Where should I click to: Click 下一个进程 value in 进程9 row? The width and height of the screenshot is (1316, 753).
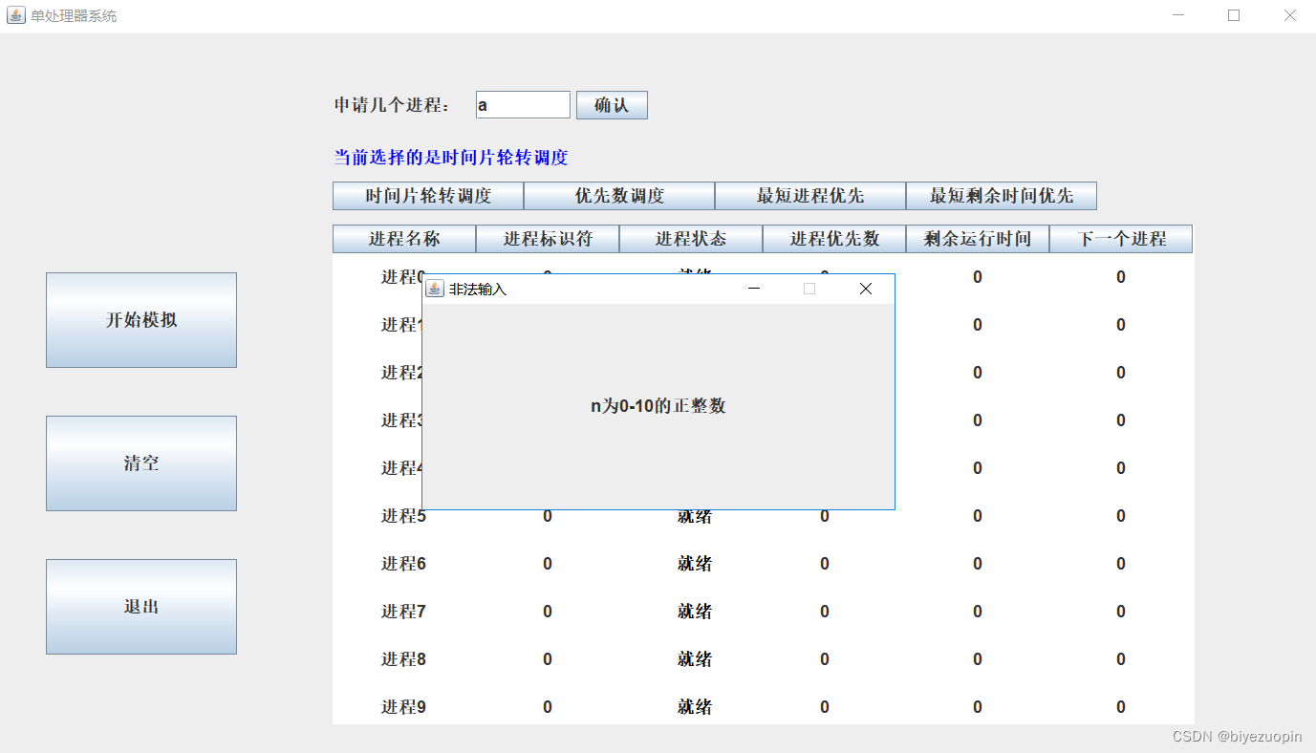pos(1121,707)
